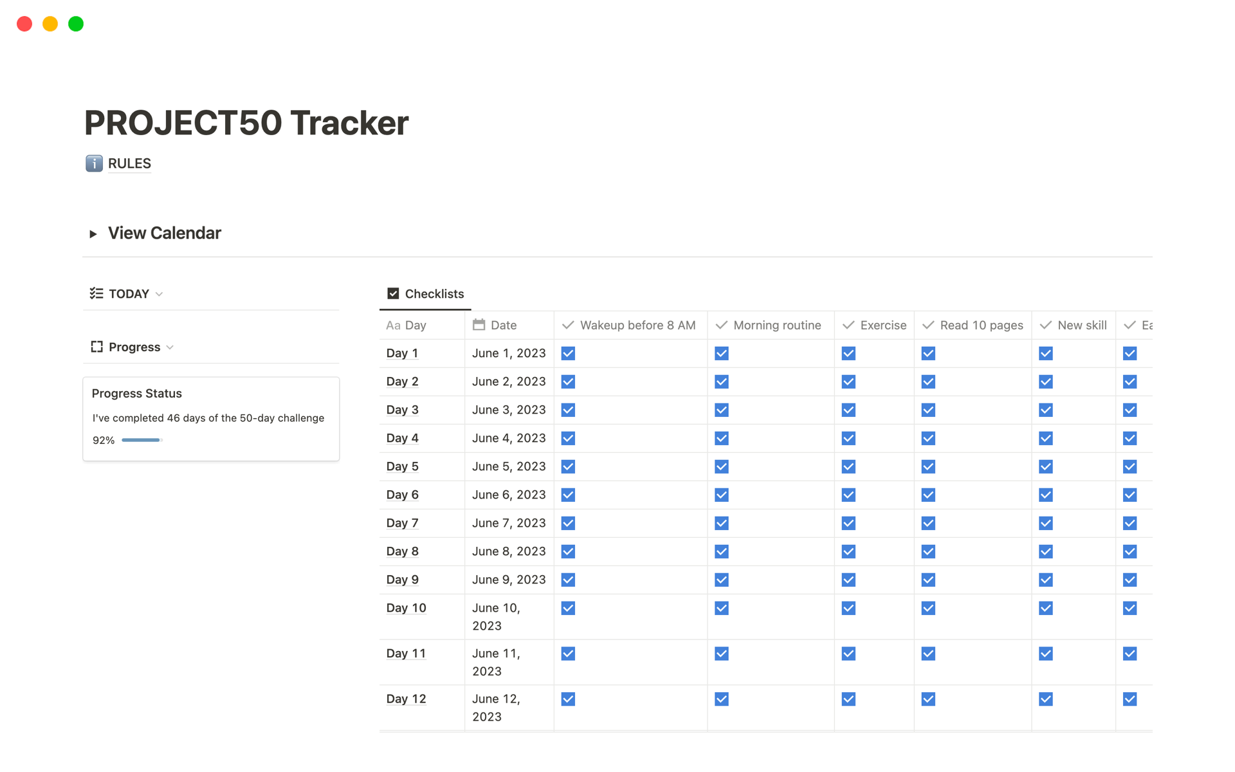Click the Aa text icon in Day header
The height and width of the screenshot is (772, 1235).
(x=393, y=326)
